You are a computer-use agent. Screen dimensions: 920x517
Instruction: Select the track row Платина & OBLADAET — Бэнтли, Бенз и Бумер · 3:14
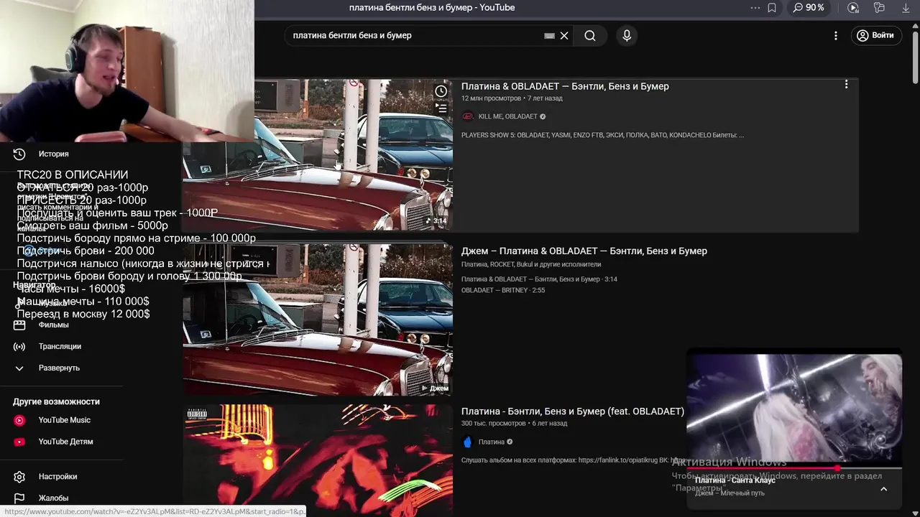(x=539, y=279)
